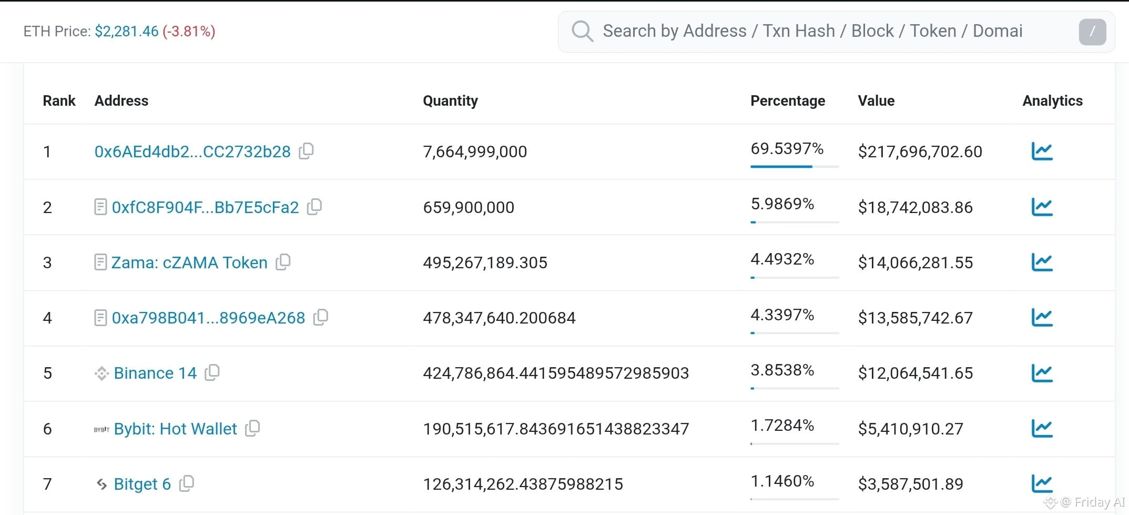Select percentage 1.7284%
The height and width of the screenshot is (515, 1129).
(x=782, y=425)
